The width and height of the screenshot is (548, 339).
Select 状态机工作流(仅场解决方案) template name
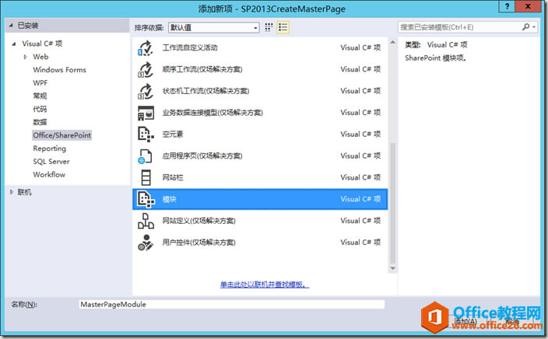point(205,91)
